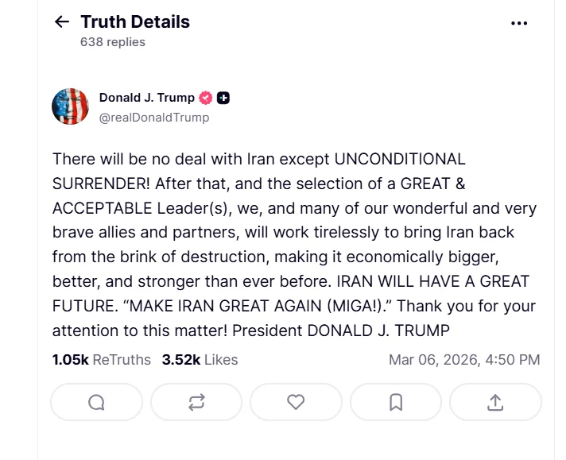Click the @realDonaldTrump handle
Screen dimensions: 566x460
[154, 118]
